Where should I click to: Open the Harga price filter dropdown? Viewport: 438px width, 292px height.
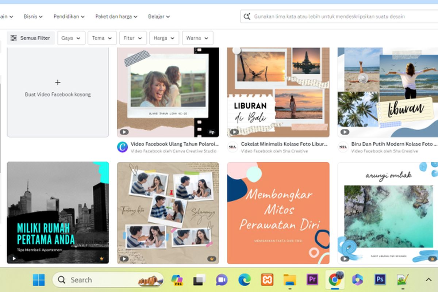tap(164, 38)
